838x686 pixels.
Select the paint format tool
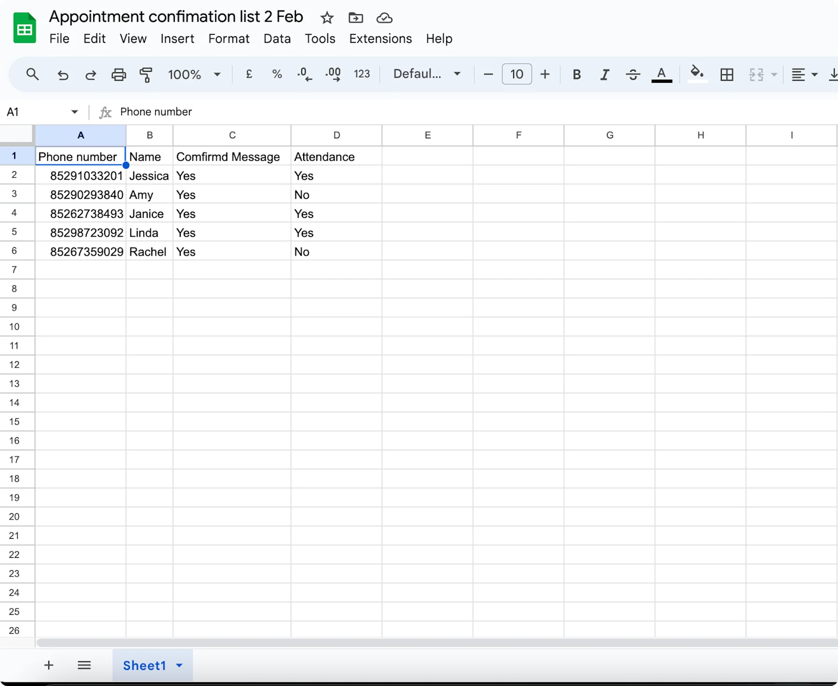pos(146,74)
